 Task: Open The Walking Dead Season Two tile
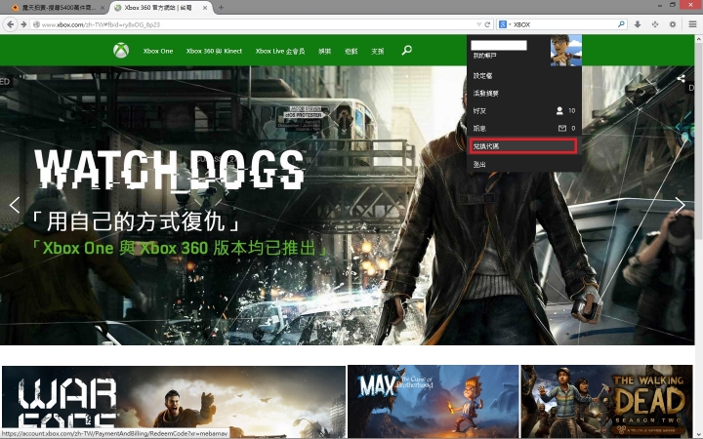606,401
